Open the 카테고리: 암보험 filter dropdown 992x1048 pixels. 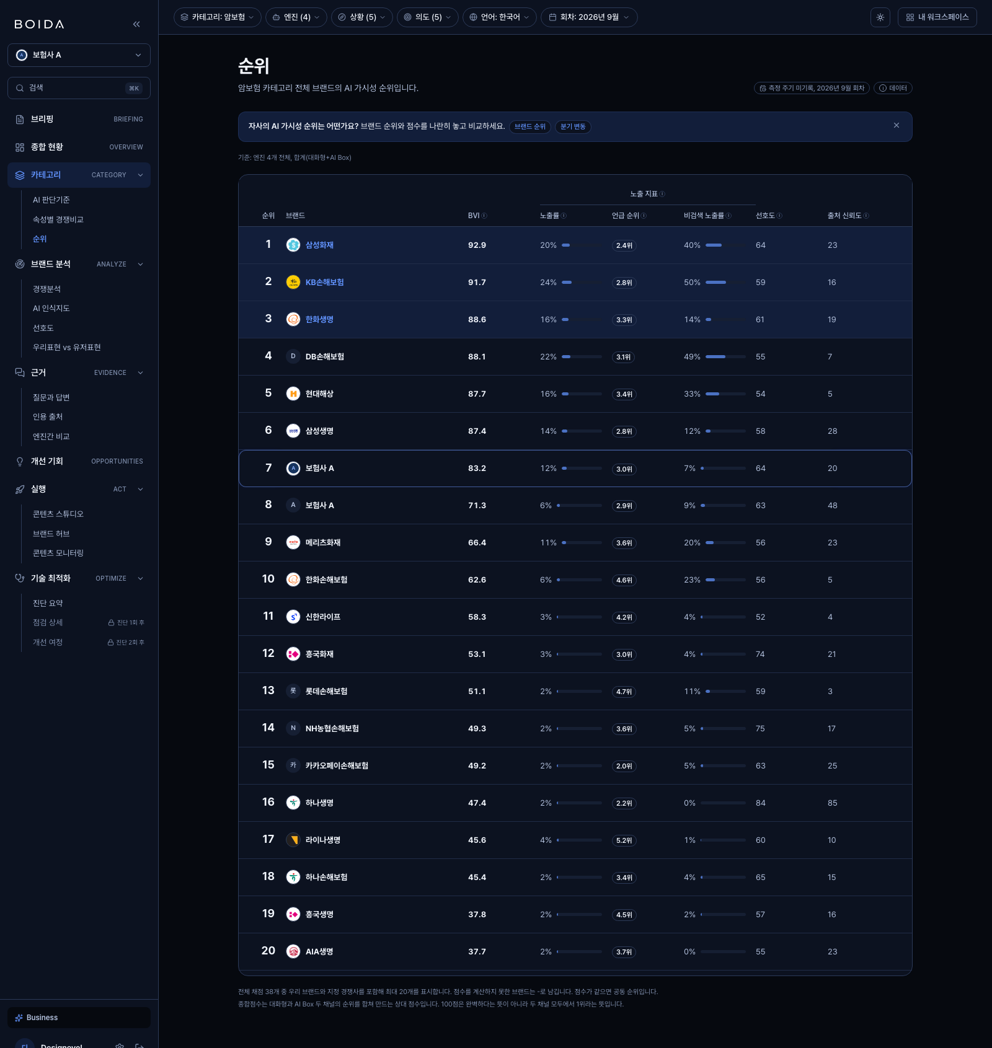[218, 17]
